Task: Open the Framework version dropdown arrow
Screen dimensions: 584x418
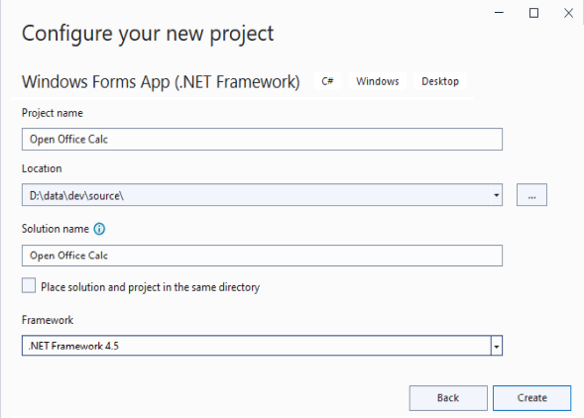Action: [497, 346]
